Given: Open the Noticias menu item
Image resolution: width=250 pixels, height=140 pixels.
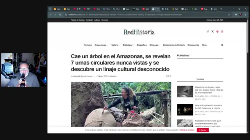Looking at the screenshot, I should coord(87,45).
